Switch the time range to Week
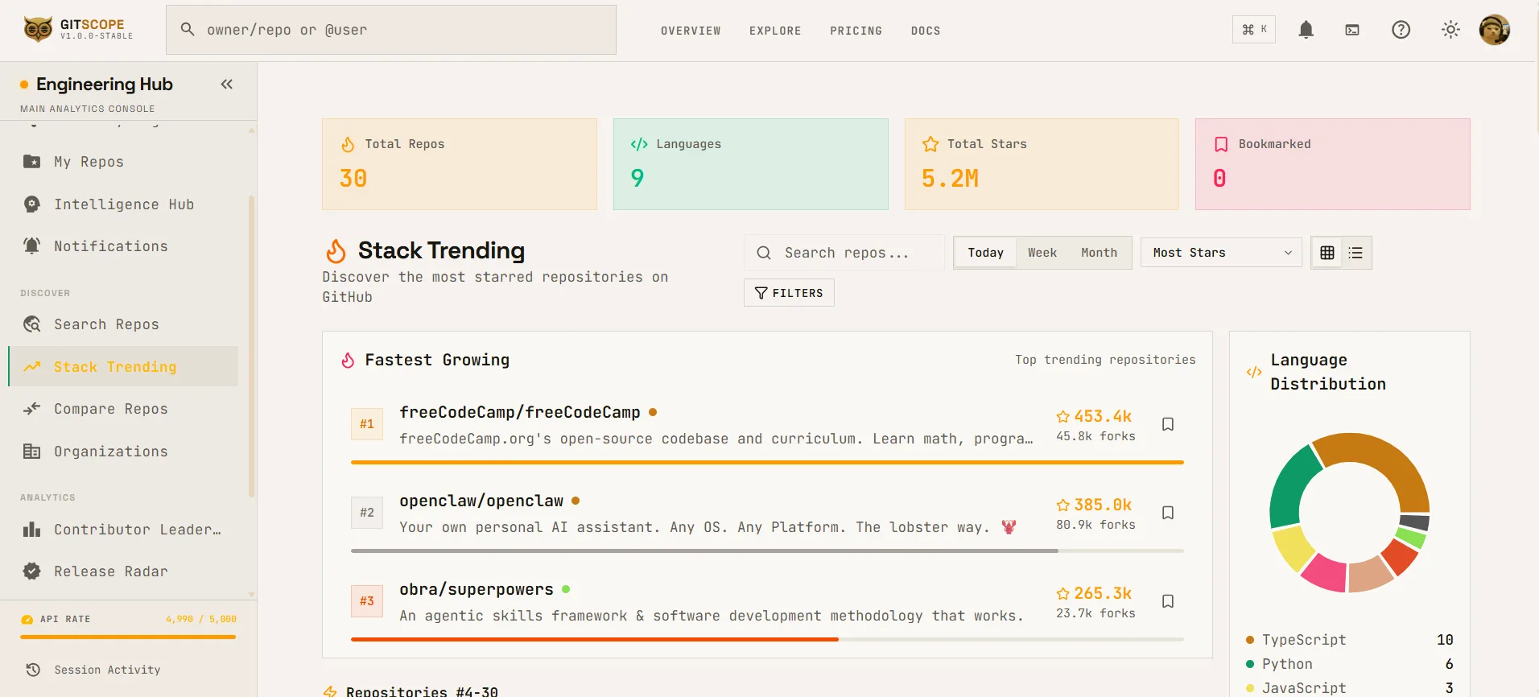Image resolution: width=1539 pixels, height=697 pixels. pyautogui.click(x=1042, y=253)
